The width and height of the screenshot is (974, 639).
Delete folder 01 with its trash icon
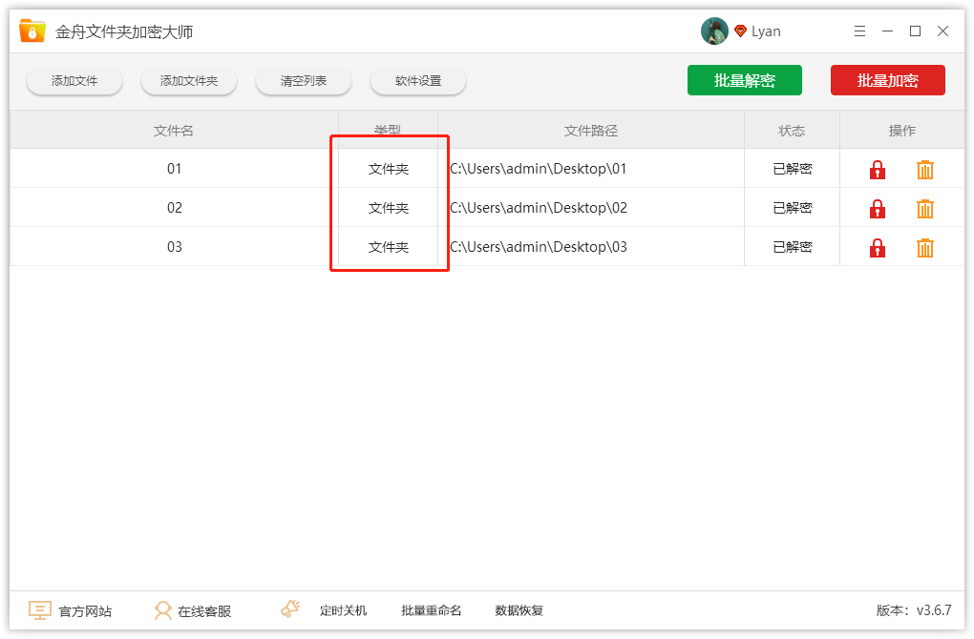click(925, 170)
